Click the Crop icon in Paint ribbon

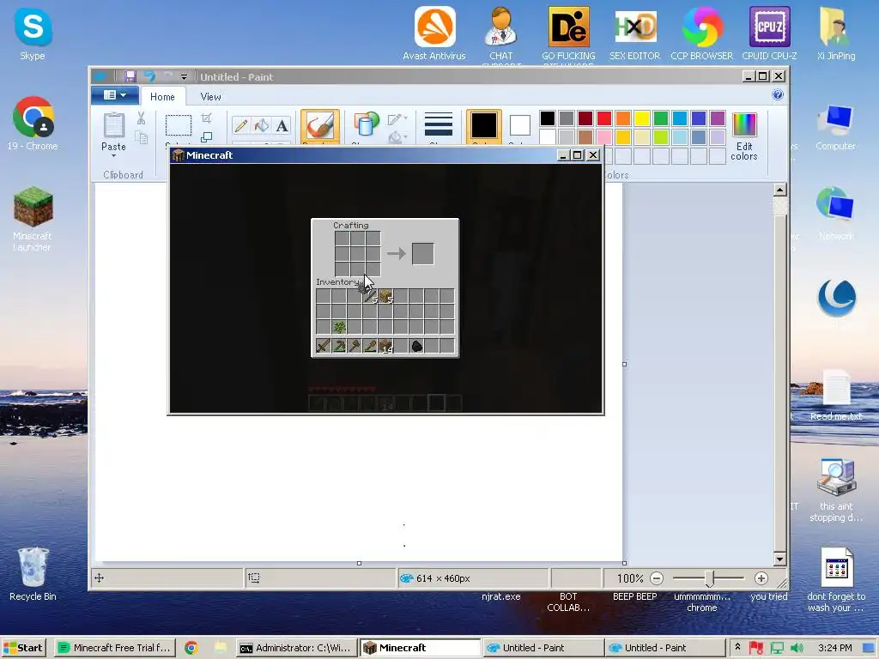[206, 118]
